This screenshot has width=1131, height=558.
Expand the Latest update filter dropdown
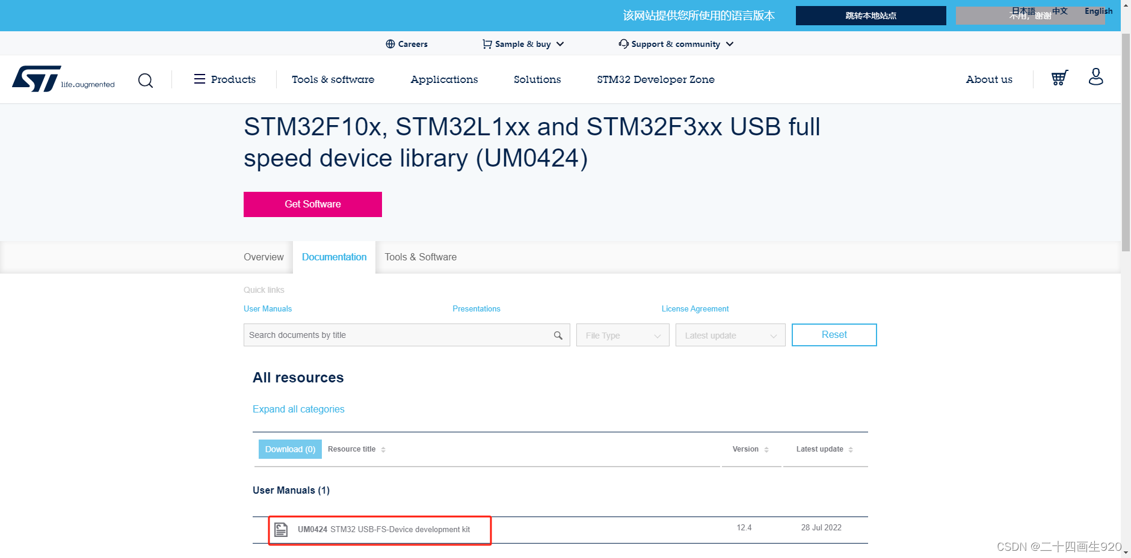pyautogui.click(x=730, y=335)
